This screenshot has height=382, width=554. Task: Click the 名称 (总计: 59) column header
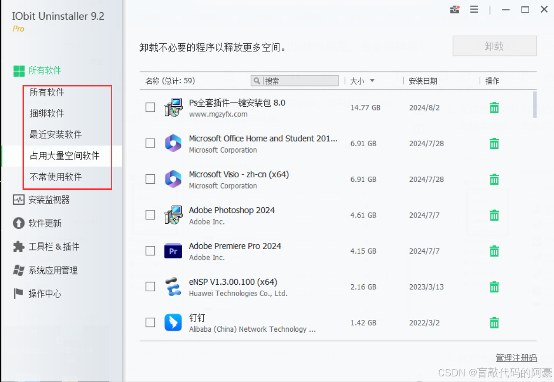[x=170, y=81]
